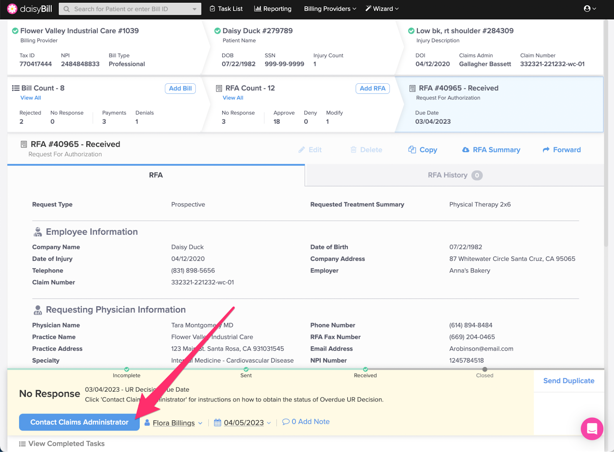Click the calendar icon beside 04/05/2023
The width and height of the screenshot is (614, 452).
(218, 422)
